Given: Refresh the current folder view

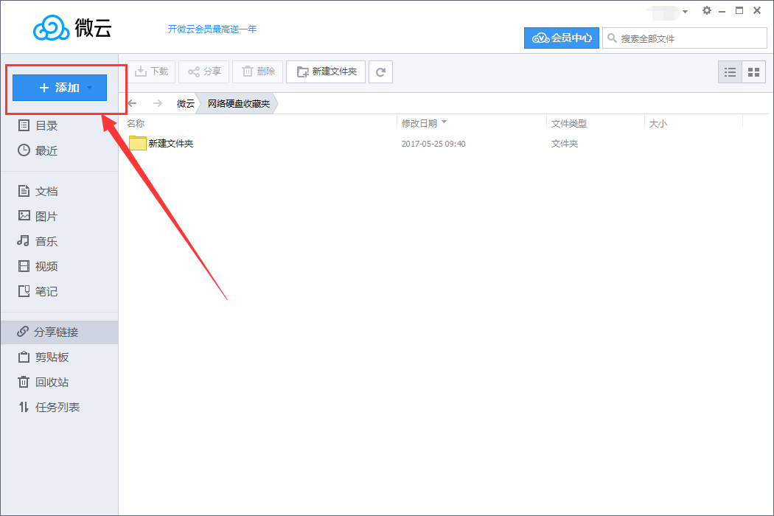Looking at the screenshot, I should pyautogui.click(x=380, y=72).
